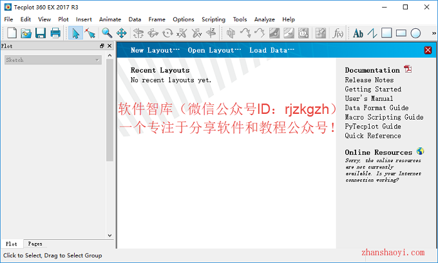The image size is (438, 263).
Task: Open the Quick Reference link
Action: click(x=373, y=136)
